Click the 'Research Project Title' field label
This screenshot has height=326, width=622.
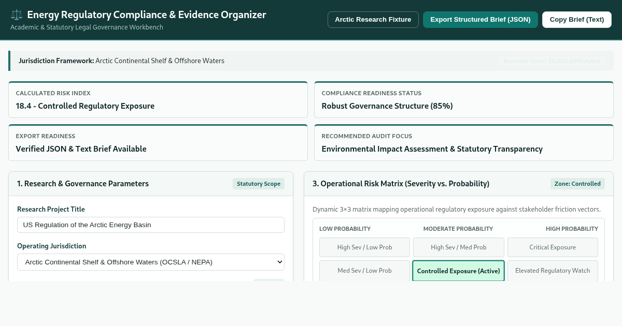tap(51, 210)
